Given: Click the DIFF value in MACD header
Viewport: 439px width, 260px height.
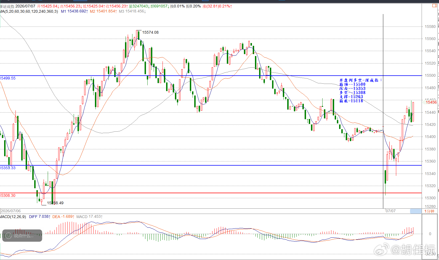Looking at the screenshot, I should (x=40, y=217).
